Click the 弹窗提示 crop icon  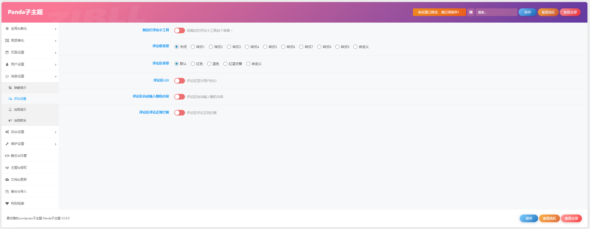(x=10, y=88)
